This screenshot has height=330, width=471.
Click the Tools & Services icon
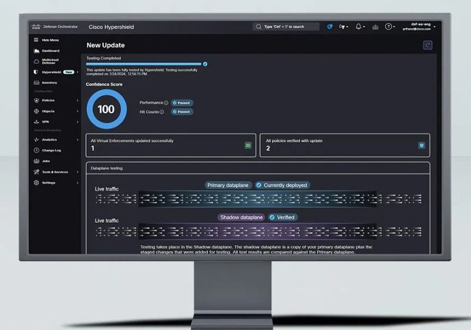click(x=37, y=172)
